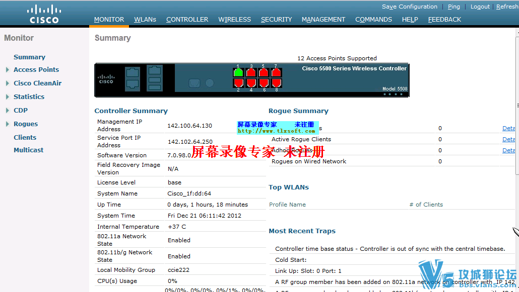Click green port 1 on controller image
The image size is (519, 292).
click(x=238, y=72)
